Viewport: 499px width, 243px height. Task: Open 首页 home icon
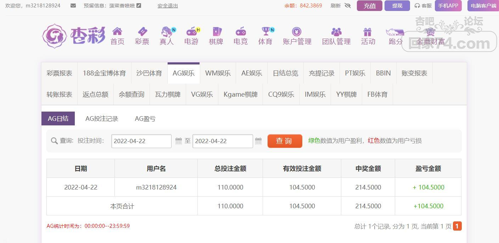click(x=117, y=32)
